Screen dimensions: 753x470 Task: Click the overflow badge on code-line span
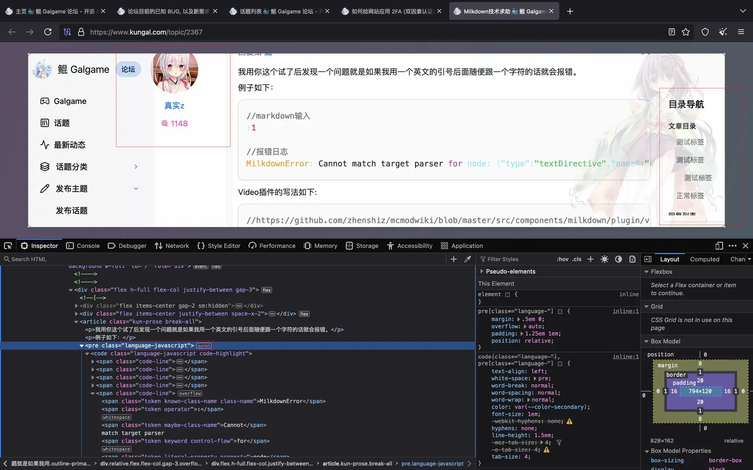pos(190,393)
